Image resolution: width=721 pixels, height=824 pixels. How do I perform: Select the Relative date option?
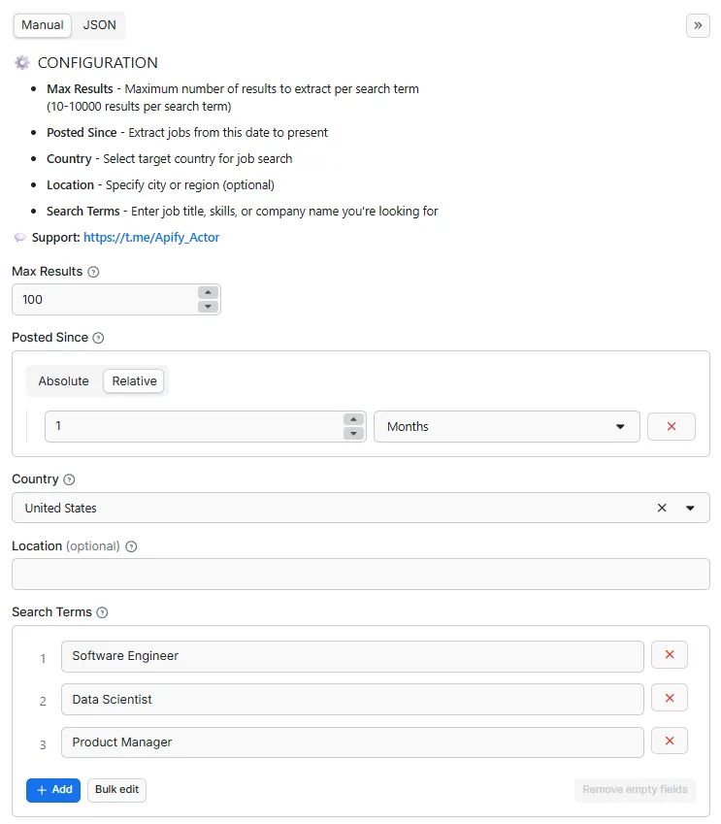click(133, 380)
